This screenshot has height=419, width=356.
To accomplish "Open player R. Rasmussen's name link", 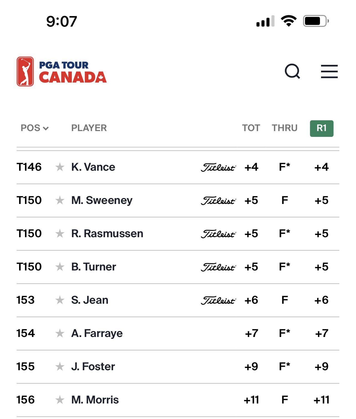I will (107, 234).
